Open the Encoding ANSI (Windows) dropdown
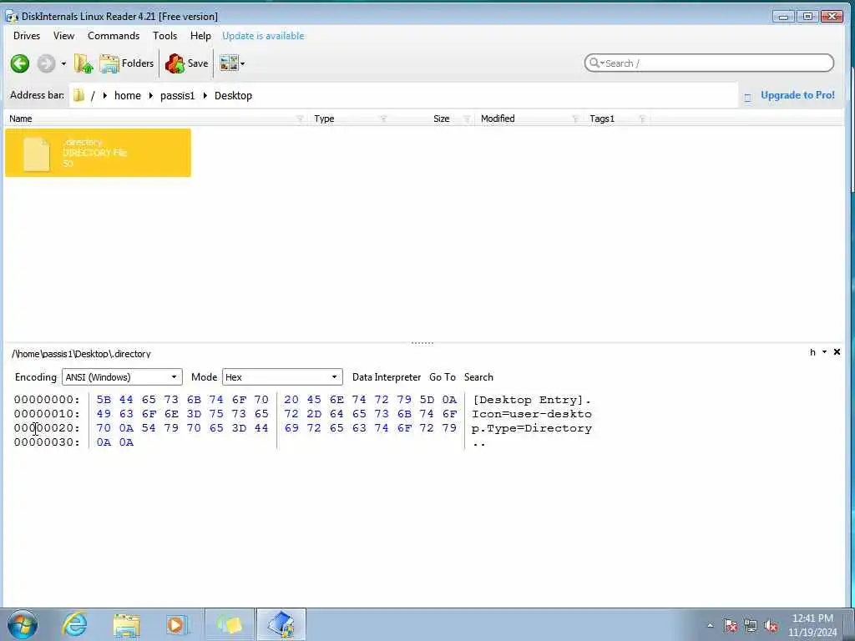 point(122,377)
